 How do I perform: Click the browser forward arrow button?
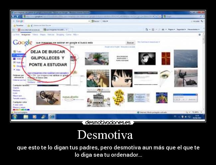coord(17,17)
